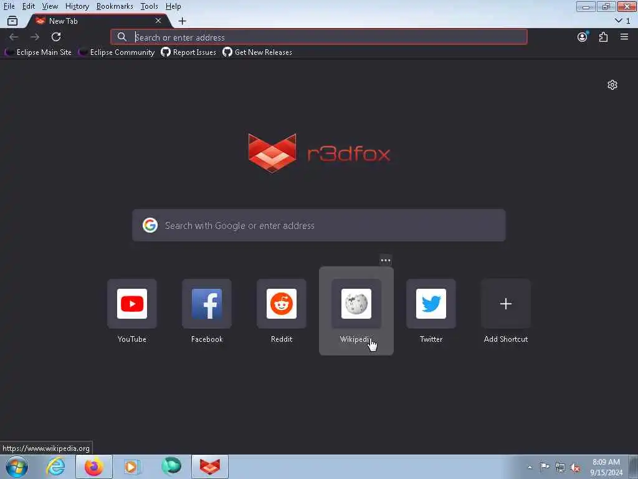Screen dimensions: 638x479
Task: Open the extensions puzzle icon
Action: [x=603, y=37]
